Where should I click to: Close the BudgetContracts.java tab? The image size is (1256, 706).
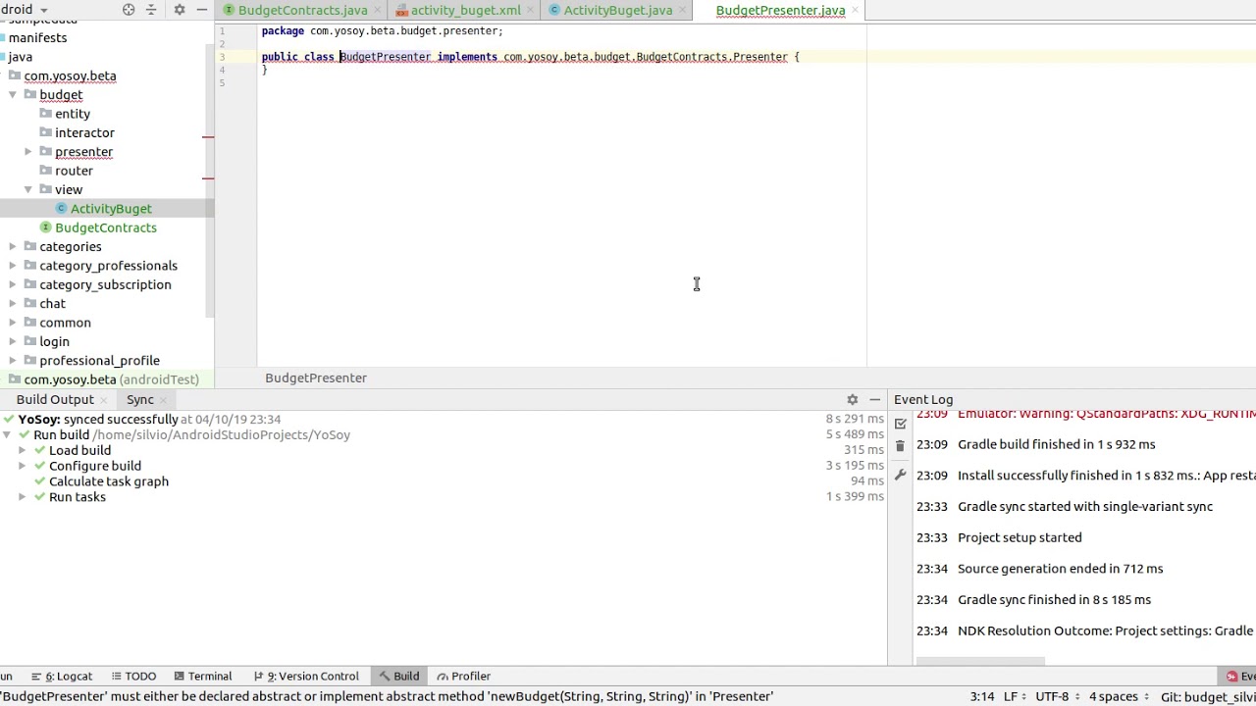(x=377, y=11)
